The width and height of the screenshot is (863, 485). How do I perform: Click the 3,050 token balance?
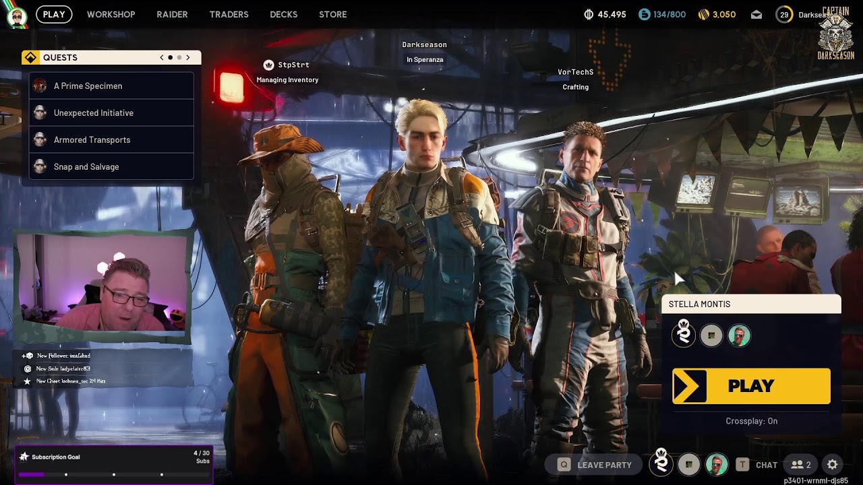click(724, 14)
